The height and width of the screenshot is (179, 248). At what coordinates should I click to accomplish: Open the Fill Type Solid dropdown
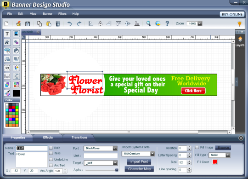tap(228, 155)
